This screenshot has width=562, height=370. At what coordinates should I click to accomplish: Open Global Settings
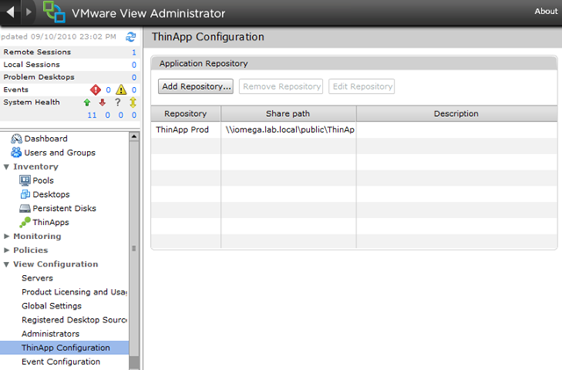(x=52, y=306)
